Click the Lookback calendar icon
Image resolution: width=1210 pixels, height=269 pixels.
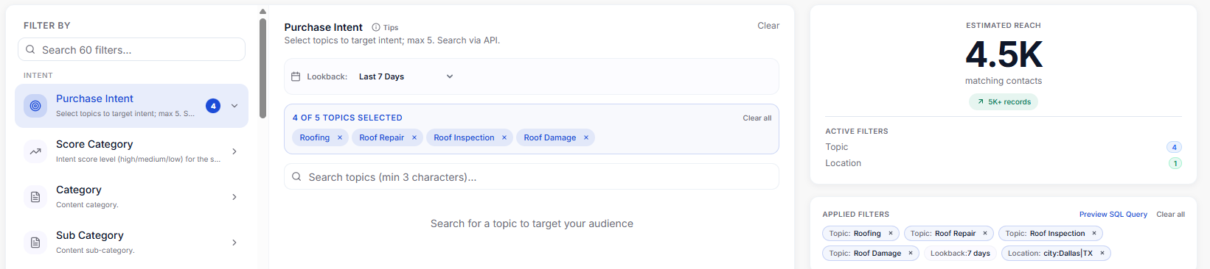click(296, 76)
